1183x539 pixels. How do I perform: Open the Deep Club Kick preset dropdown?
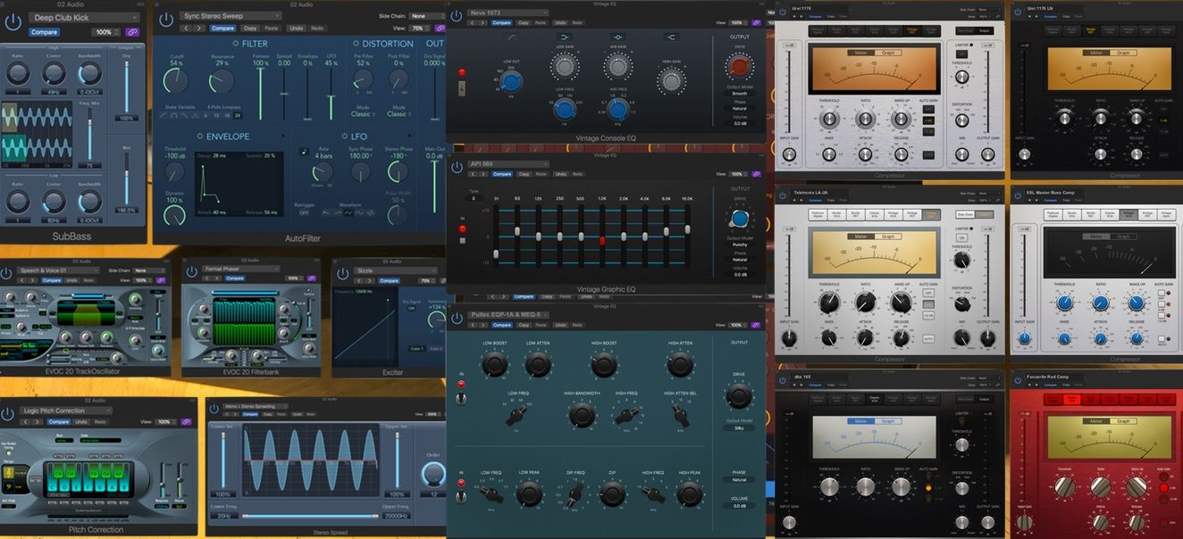pos(84,18)
